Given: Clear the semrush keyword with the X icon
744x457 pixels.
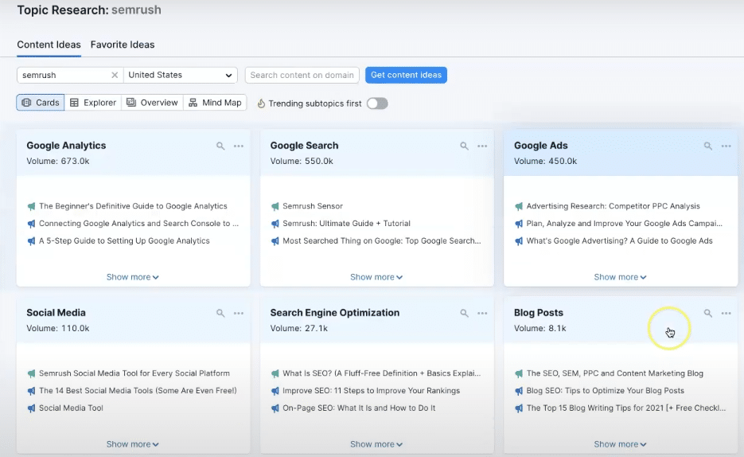Looking at the screenshot, I should click(115, 75).
